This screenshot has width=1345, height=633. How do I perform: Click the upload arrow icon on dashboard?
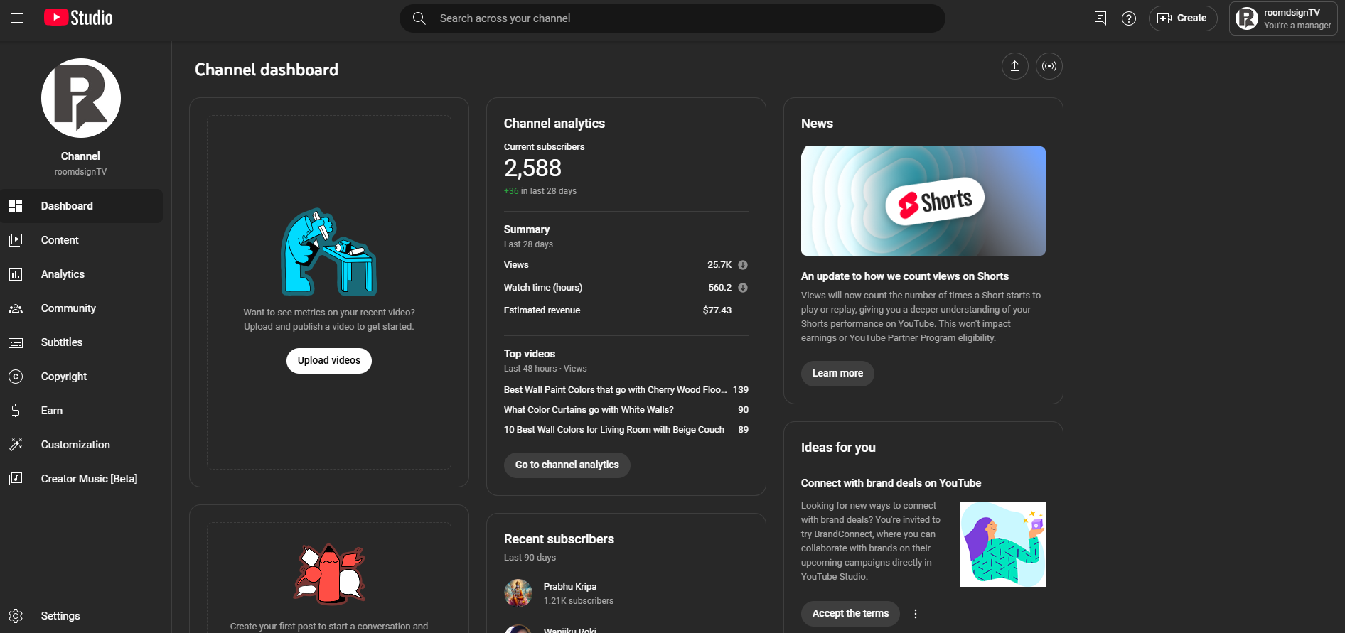(1015, 66)
